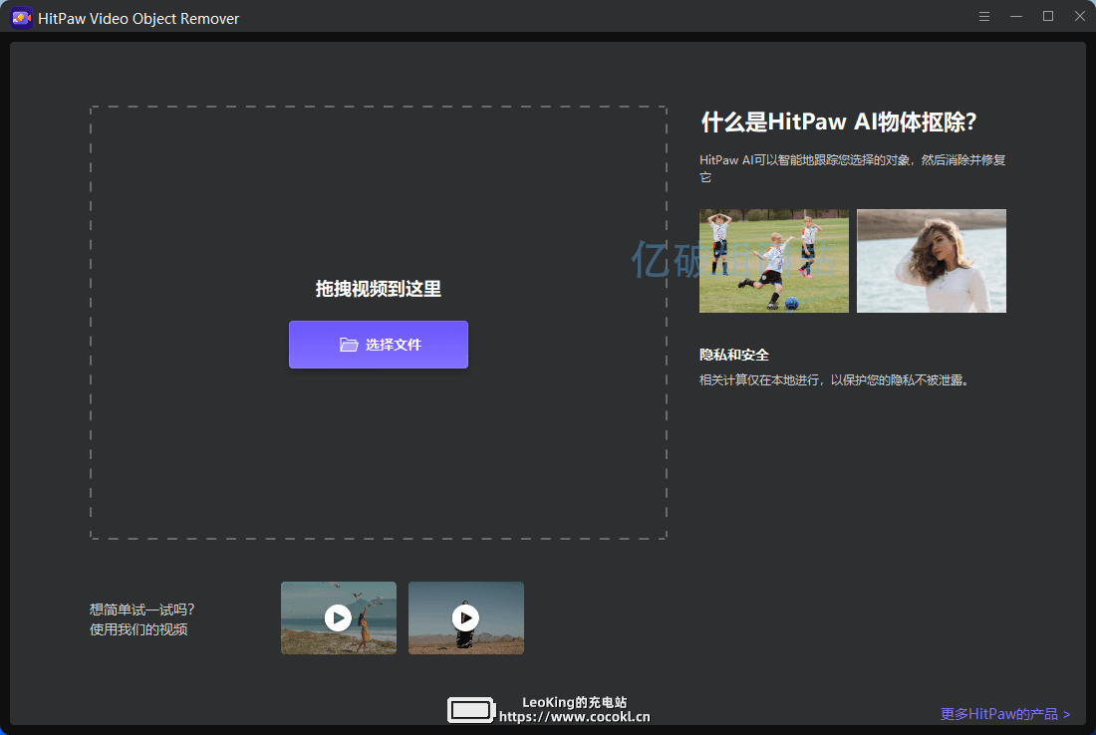Close the HitPaw Video Object Remover window
Image resolution: width=1096 pixels, height=735 pixels.
pyautogui.click(x=1080, y=17)
